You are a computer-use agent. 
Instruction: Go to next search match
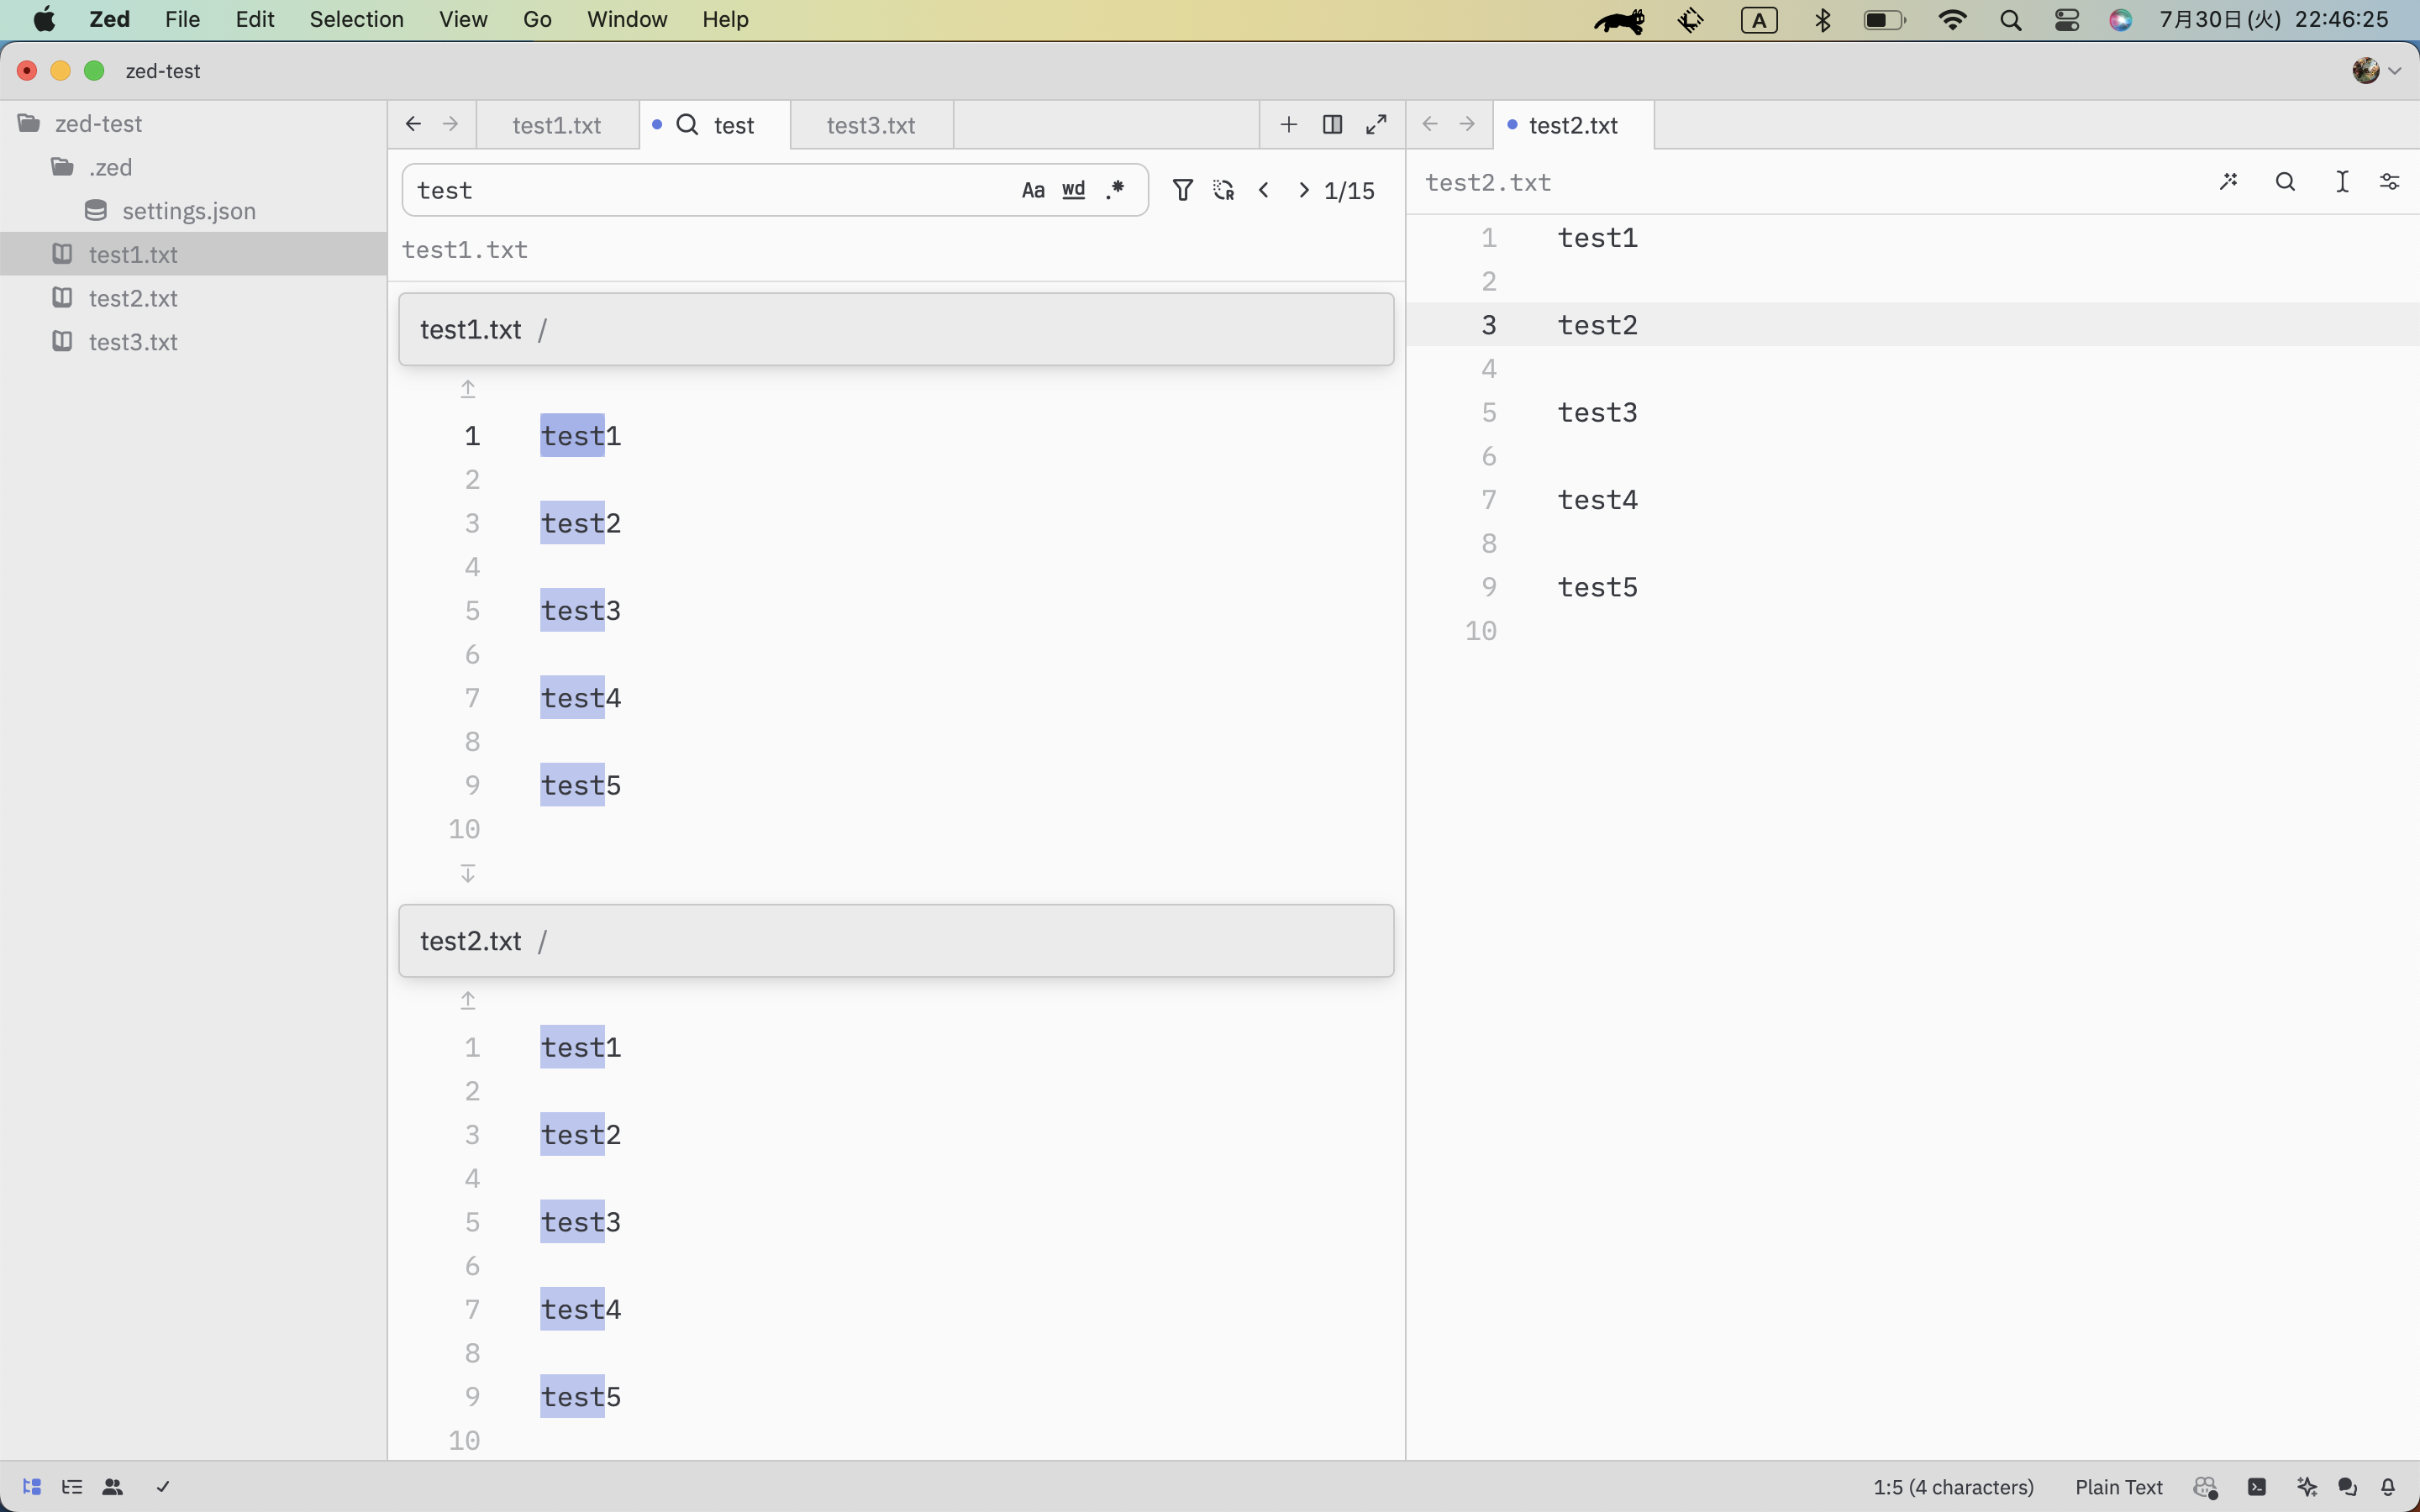click(x=1303, y=190)
